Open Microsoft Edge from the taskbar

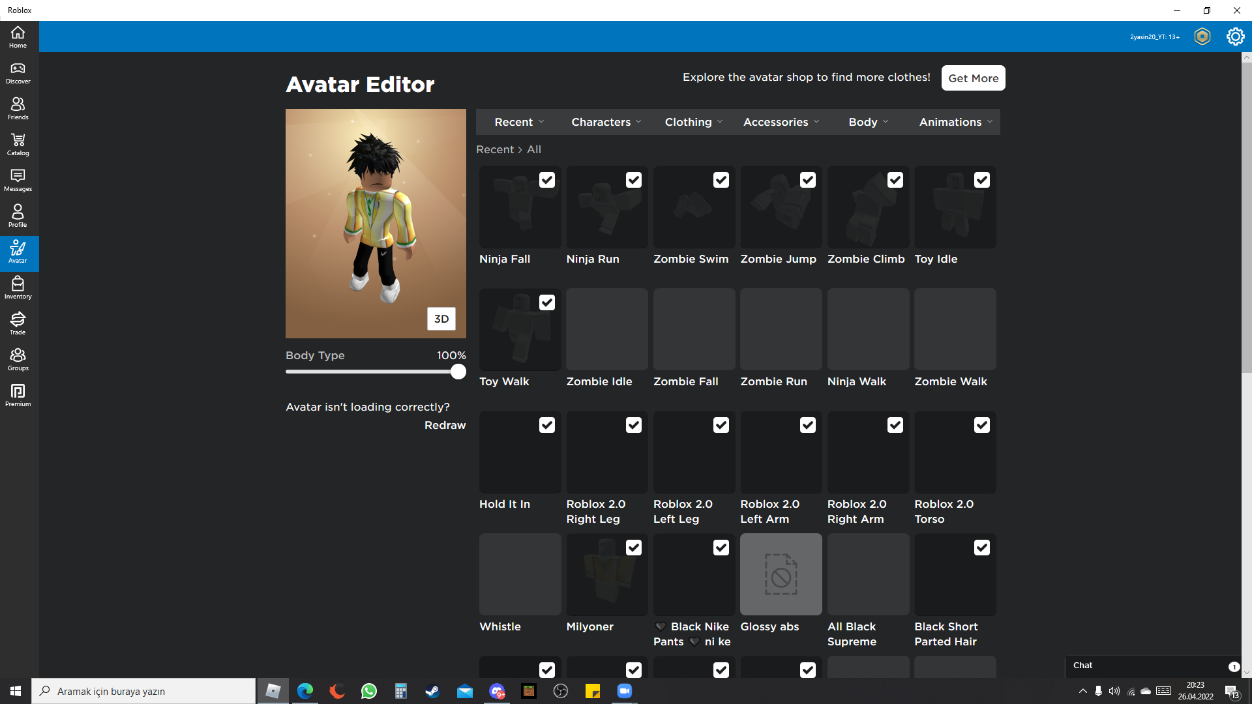tap(305, 691)
